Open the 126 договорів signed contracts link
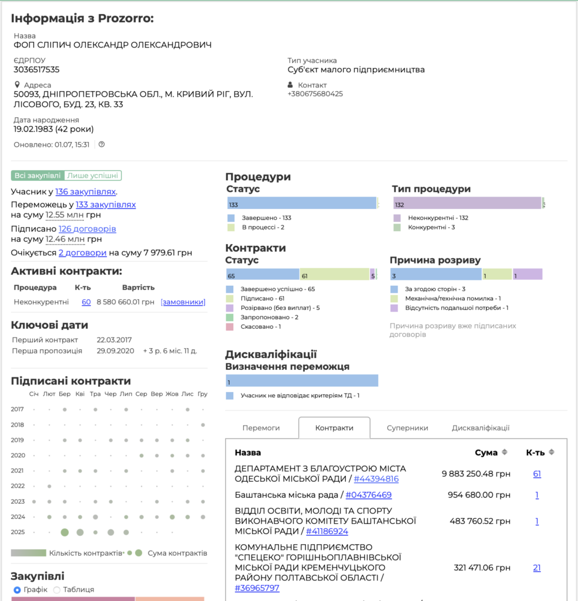Viewport: 578px width, 601px height. tap(87, 229)
